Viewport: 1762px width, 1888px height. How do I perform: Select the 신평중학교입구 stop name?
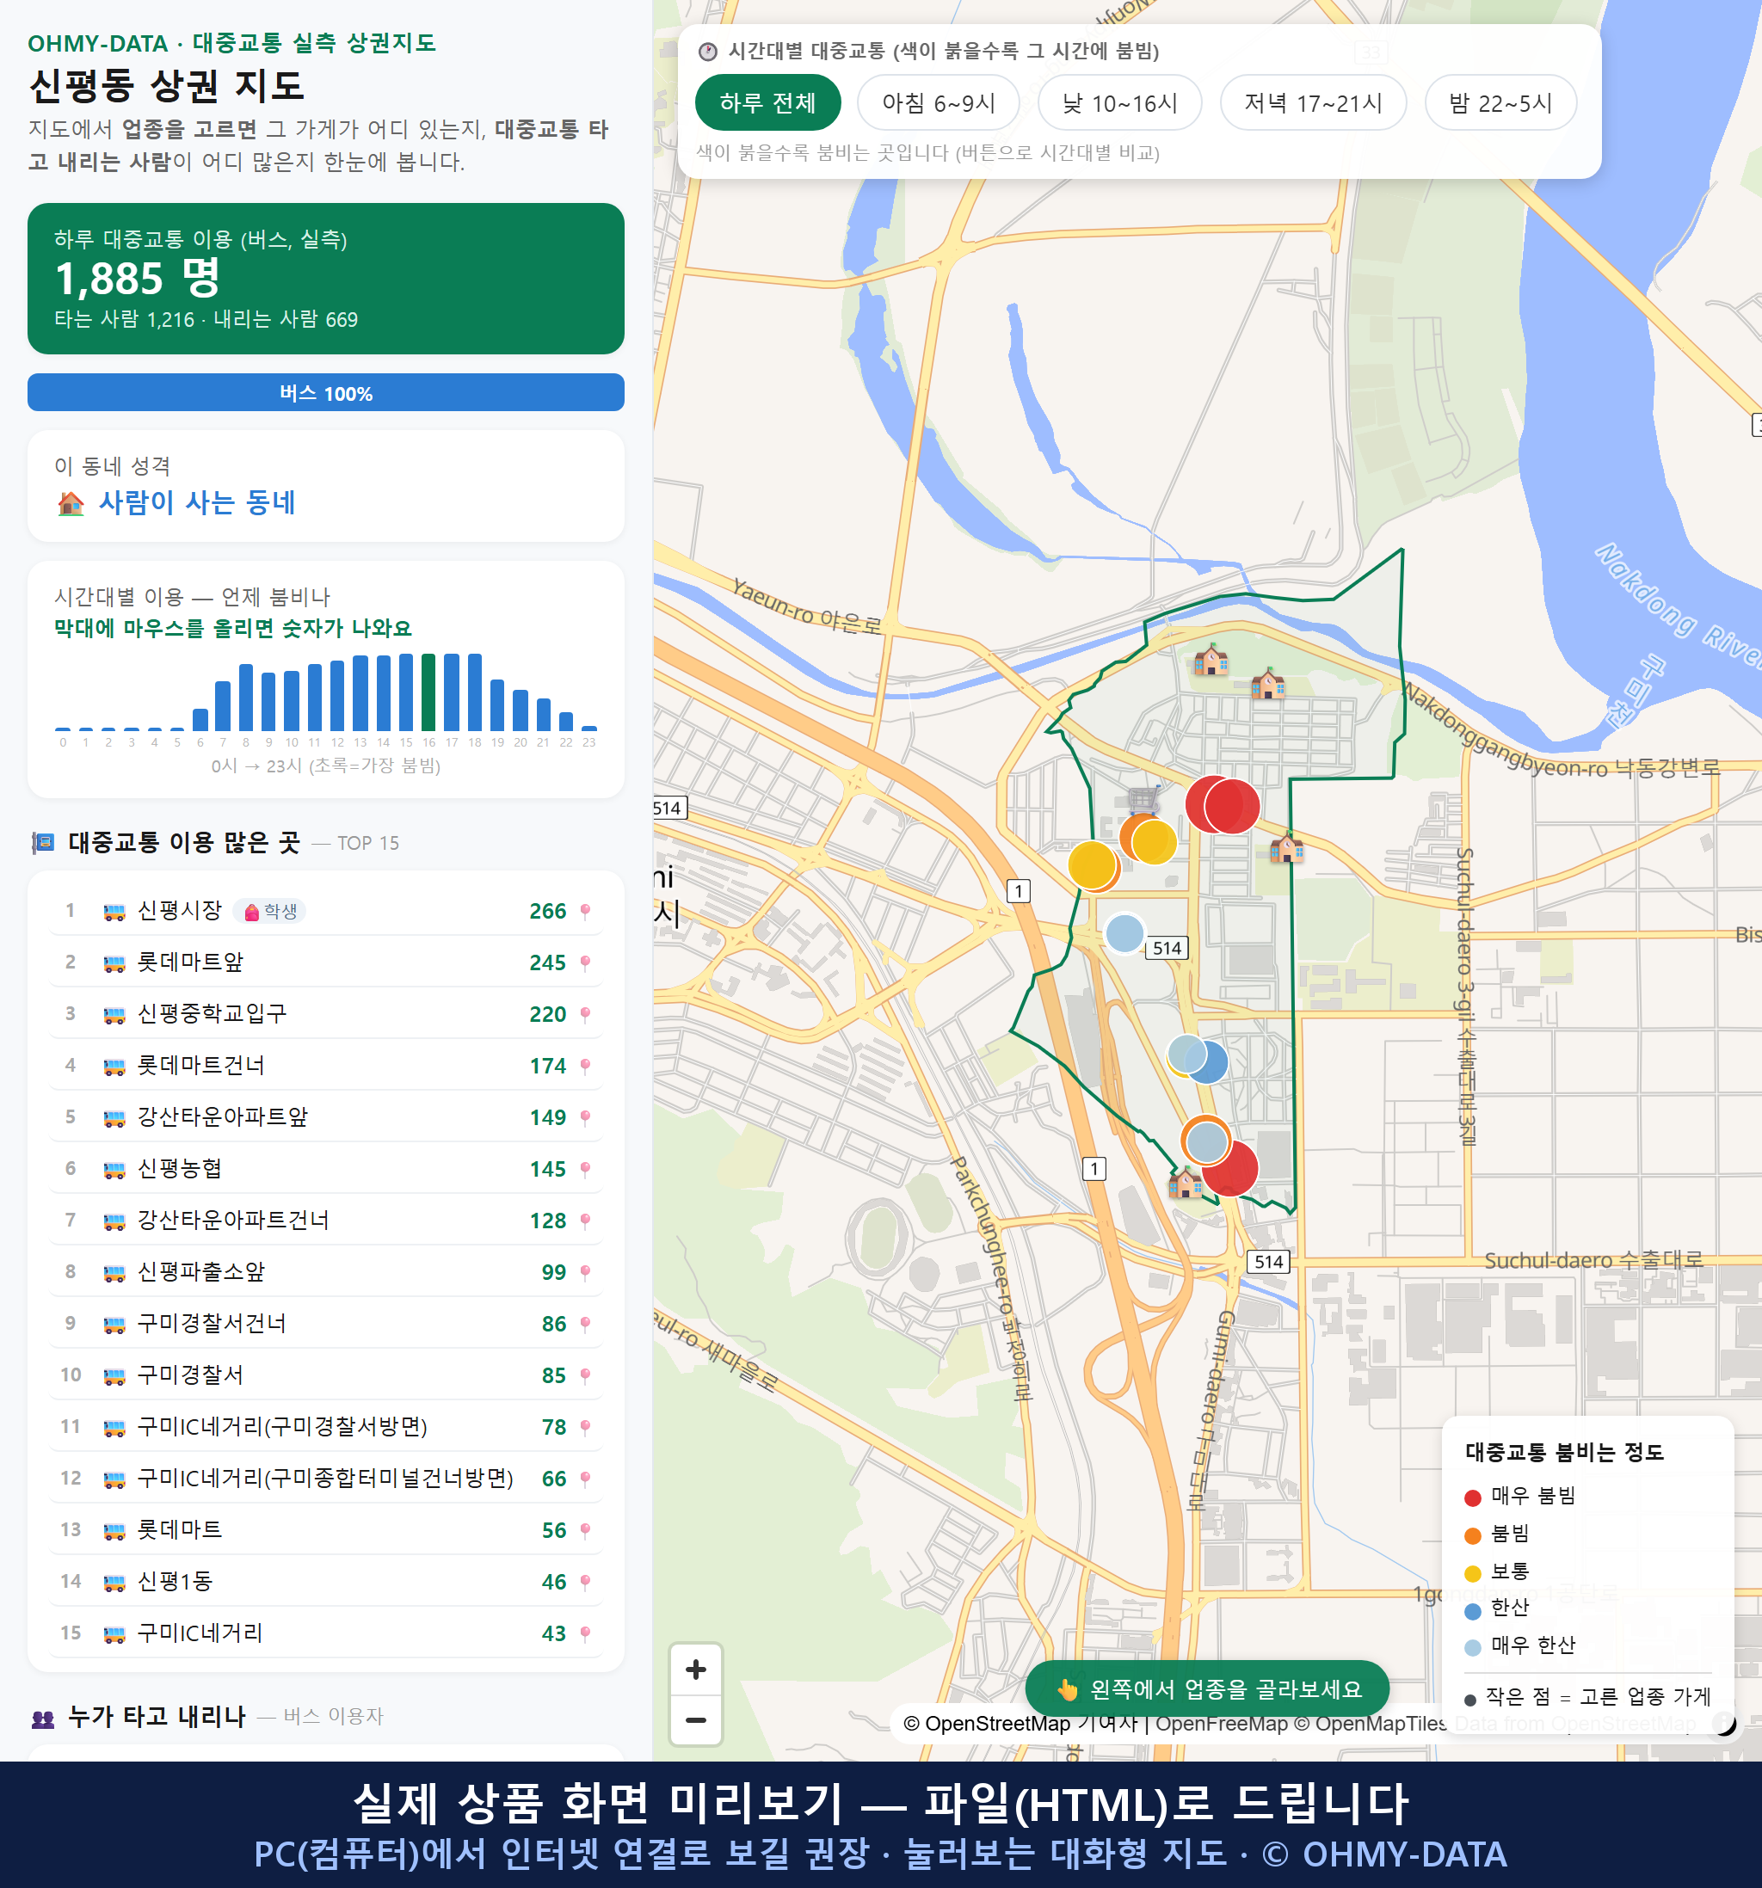[x=212, y=1013]
